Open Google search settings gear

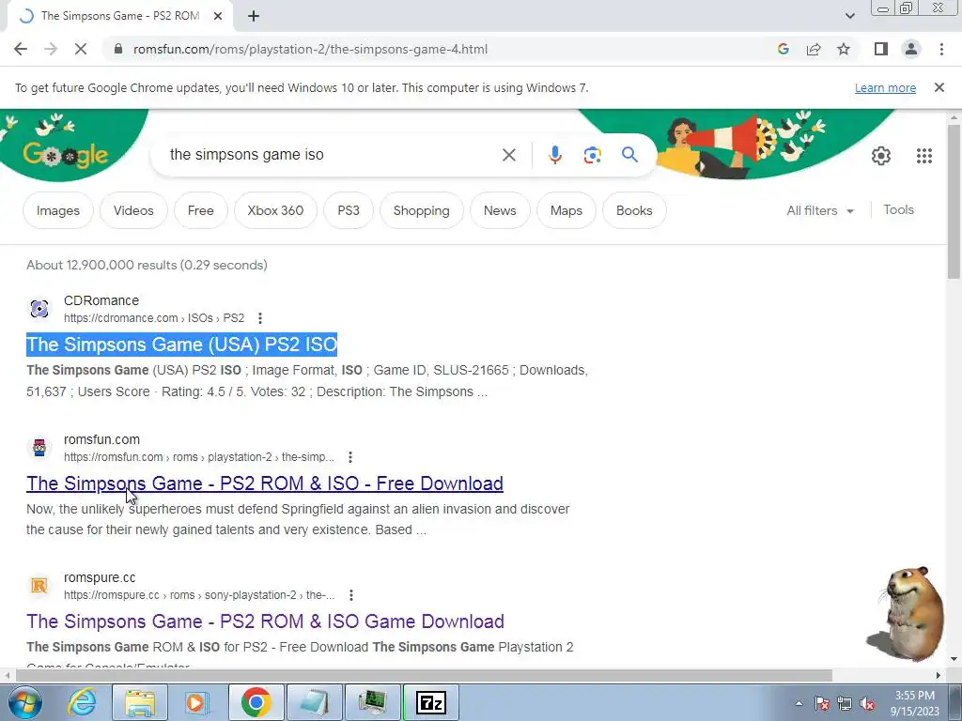[881, 156]
